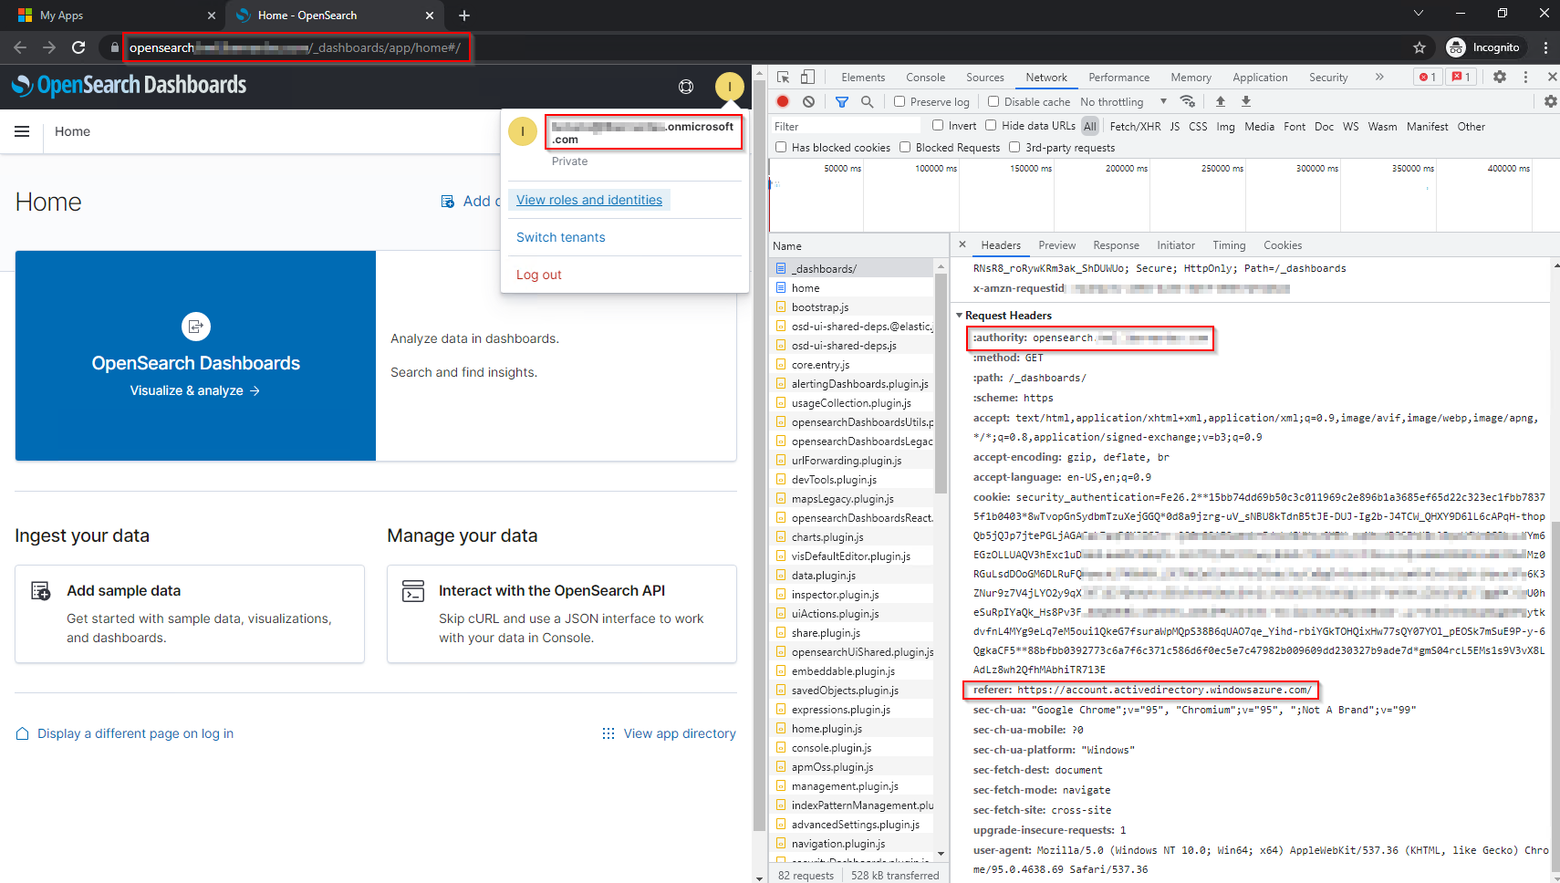Click the network Filter input field

(x=846, y=126)
